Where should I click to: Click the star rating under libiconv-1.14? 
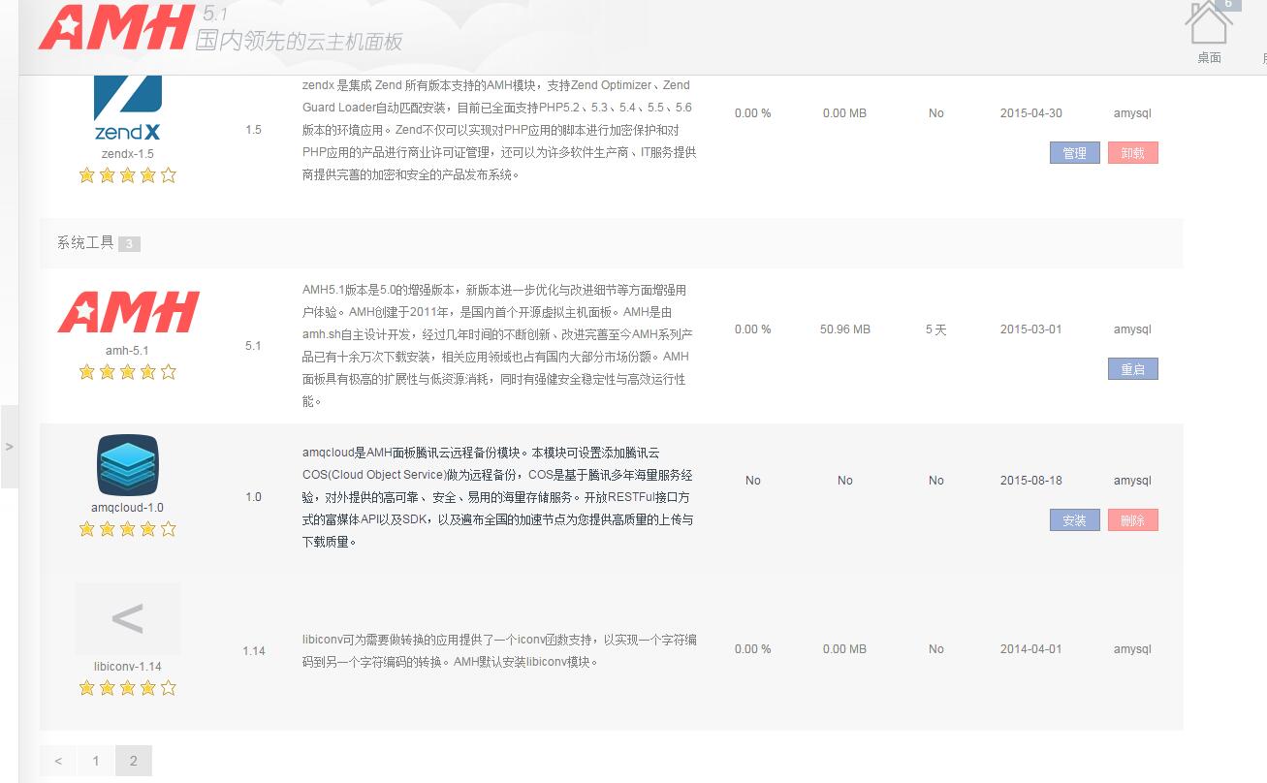(x=127, y=688)
